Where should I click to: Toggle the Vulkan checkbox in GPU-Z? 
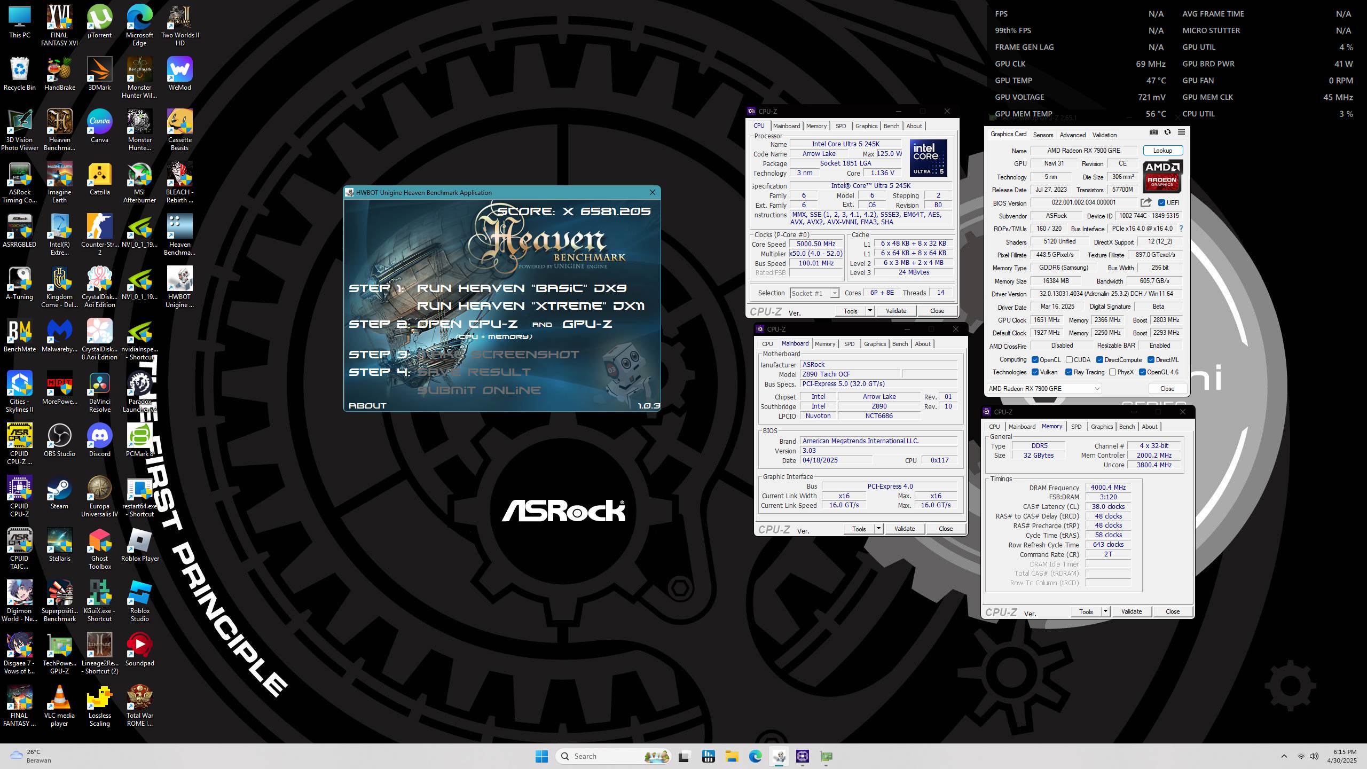pos(1035,372)
